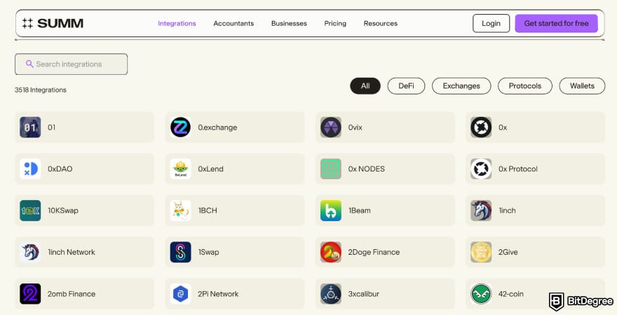Focus the Search integrations field
This screenshot has height=315, width=617.
[72, 64]
